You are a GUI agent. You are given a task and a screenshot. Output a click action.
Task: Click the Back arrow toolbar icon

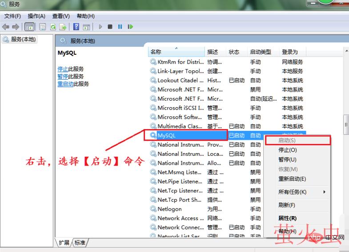click(6, 27)
